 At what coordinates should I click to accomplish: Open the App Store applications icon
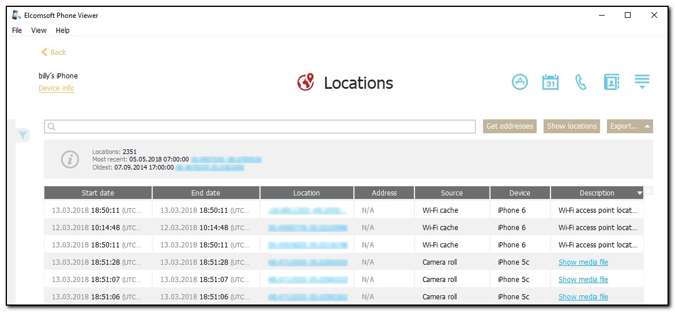click(520, 82)
